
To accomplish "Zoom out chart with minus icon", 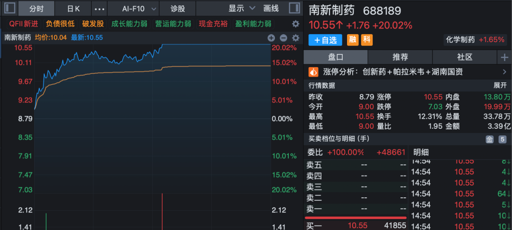I will pyautogui.click(x=283, y=38).
